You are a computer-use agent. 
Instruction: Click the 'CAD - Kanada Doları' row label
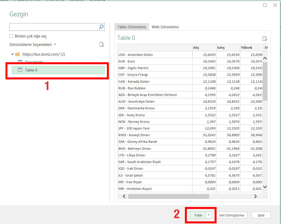coord(134,82)
